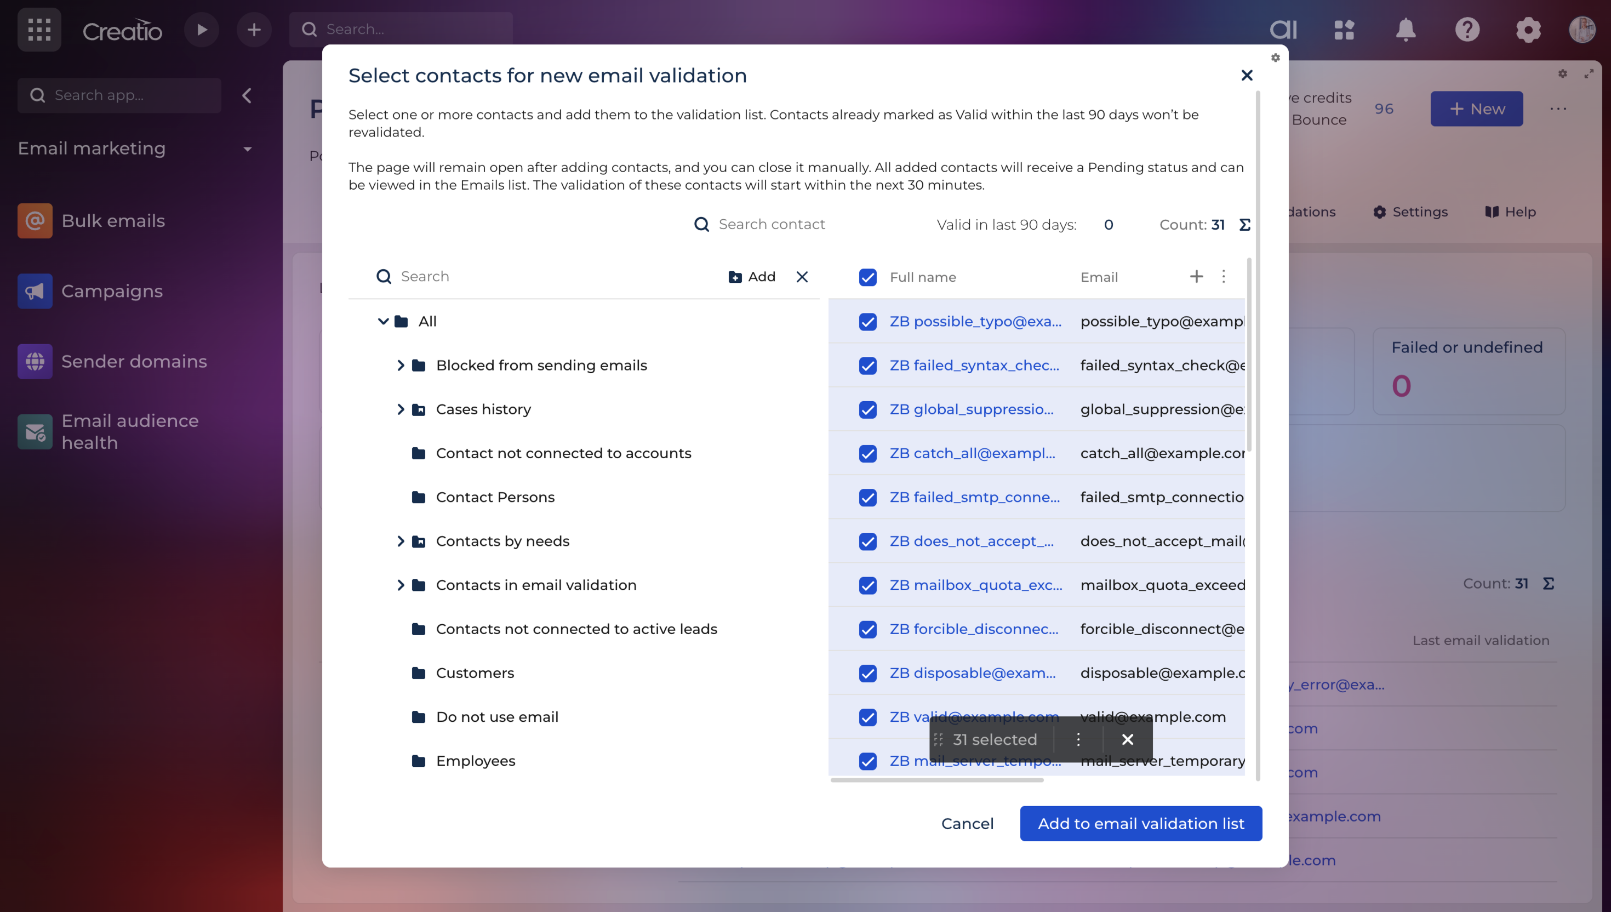Click the Creatio AI assistant icon
This screenshot has height=912, width=1611.
pyautogui.click(x=1283, y=30)
